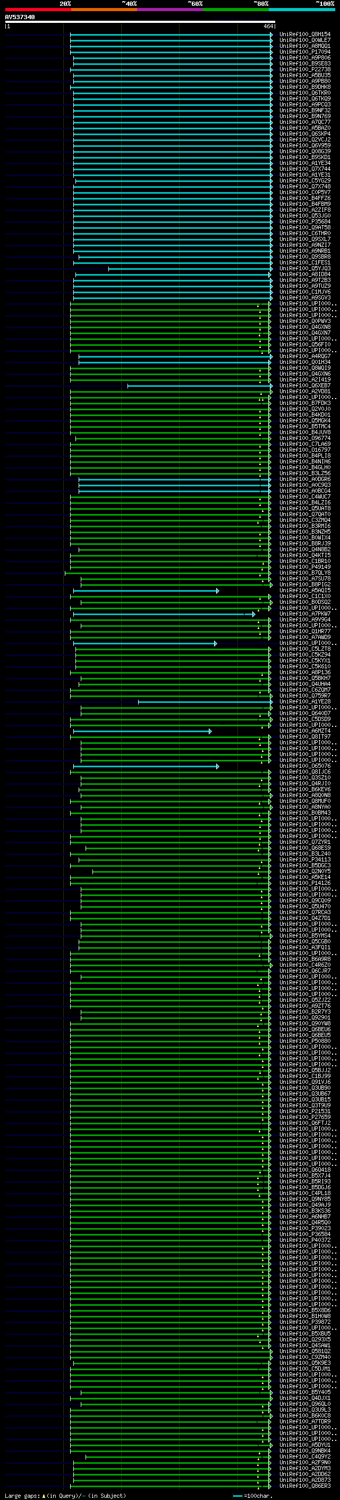Select the UniRef100_P34113 label

point(304,859)
